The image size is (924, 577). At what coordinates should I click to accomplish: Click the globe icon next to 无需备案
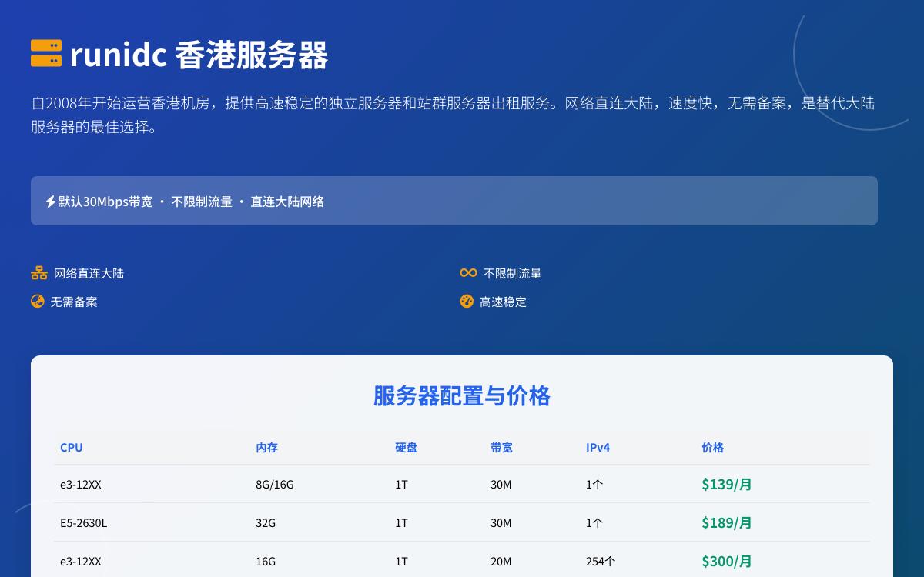coord(38,302)
